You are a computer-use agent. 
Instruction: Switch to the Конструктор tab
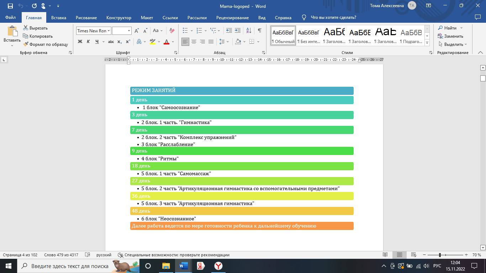(x=119, y=17)
